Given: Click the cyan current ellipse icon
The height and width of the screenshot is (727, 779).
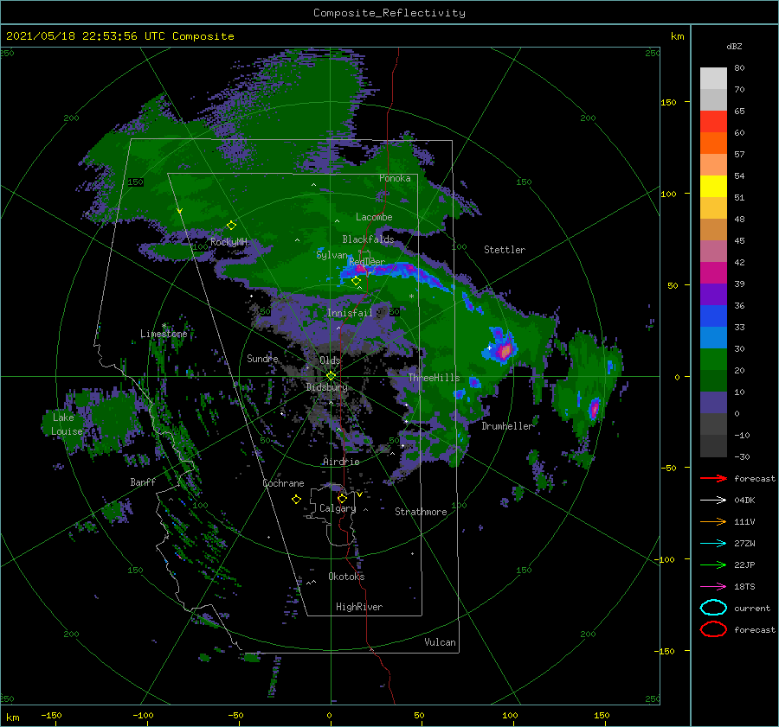Looking at the screenshot, I should [x=713, y=608].
